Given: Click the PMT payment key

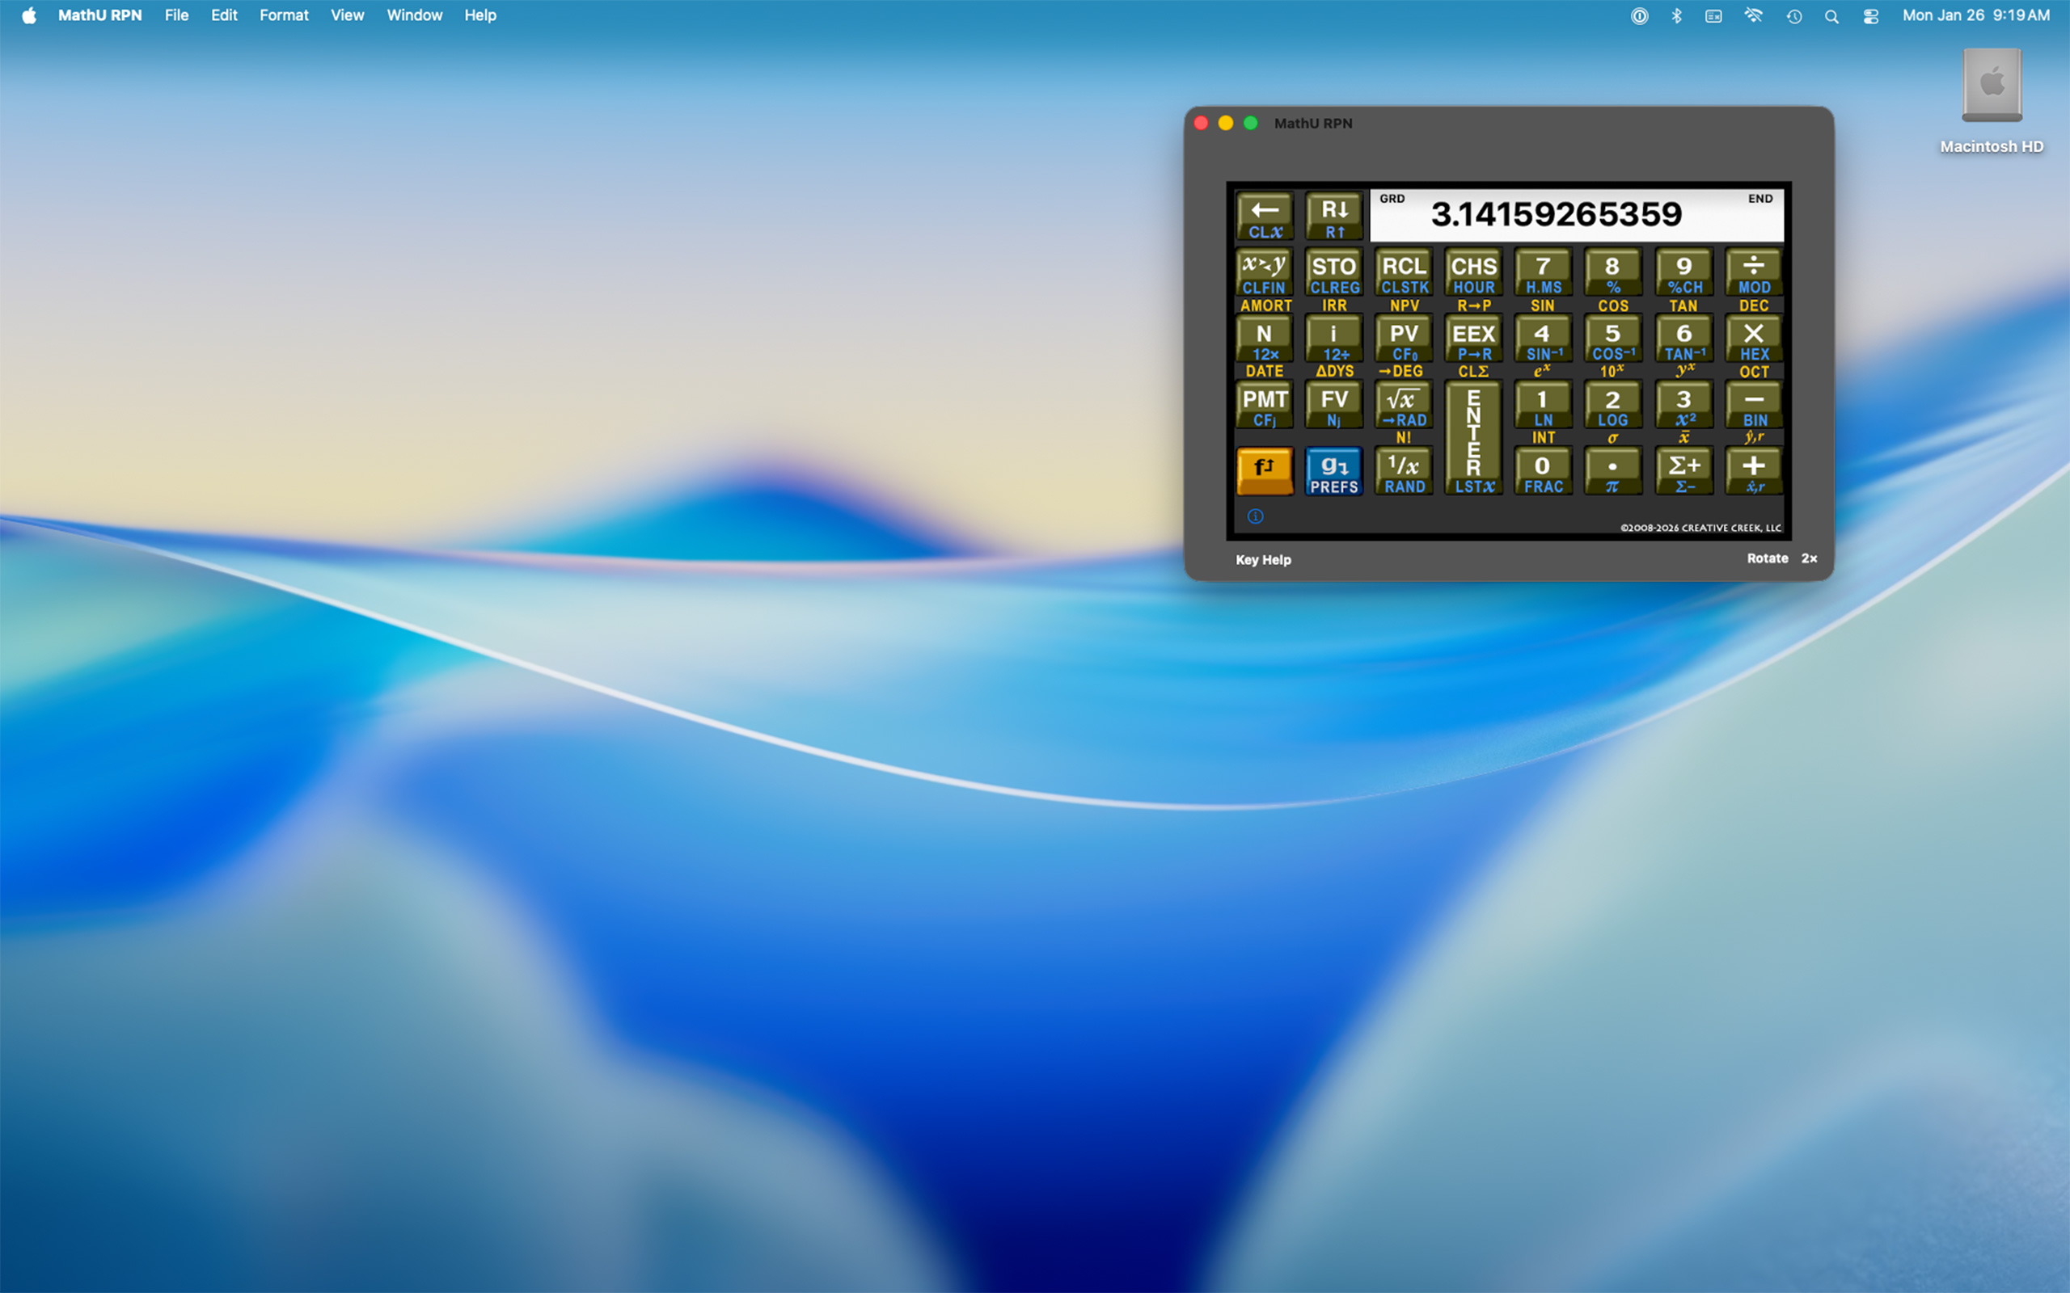Looking at the screenshot, I should pos(1265,406).
